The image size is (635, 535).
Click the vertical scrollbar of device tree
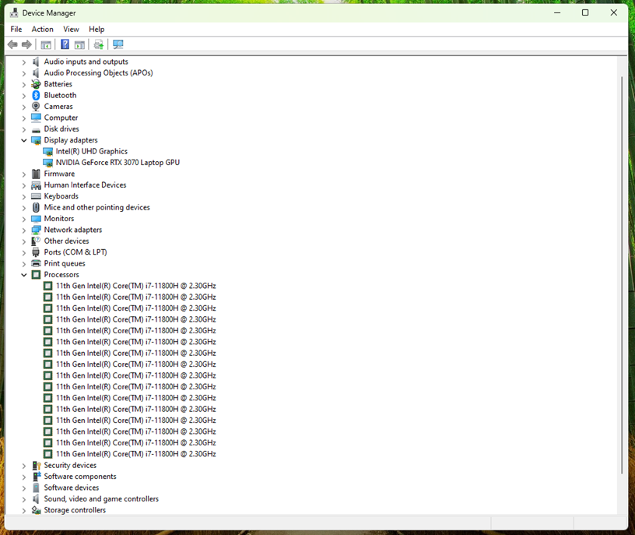tap(621, 273)
